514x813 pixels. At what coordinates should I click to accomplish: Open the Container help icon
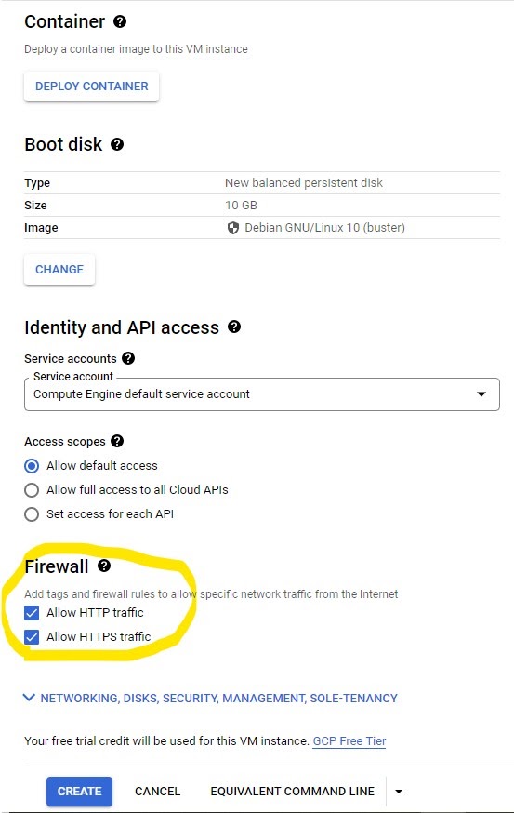click(x=120, y=21)
